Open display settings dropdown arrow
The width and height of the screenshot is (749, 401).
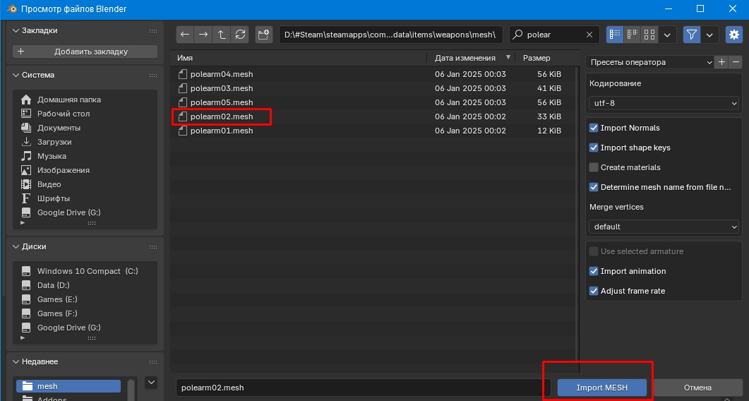pyautogui.click(x=667, y=35)
